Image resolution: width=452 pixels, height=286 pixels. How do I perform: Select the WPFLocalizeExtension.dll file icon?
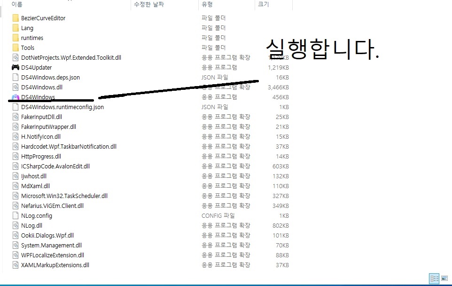16,255
